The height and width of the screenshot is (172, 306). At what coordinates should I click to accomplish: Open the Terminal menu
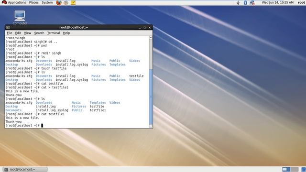(x=54, y=33)
